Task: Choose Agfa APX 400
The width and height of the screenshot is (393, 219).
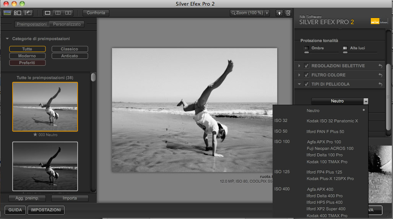Action: coord(320,189)
